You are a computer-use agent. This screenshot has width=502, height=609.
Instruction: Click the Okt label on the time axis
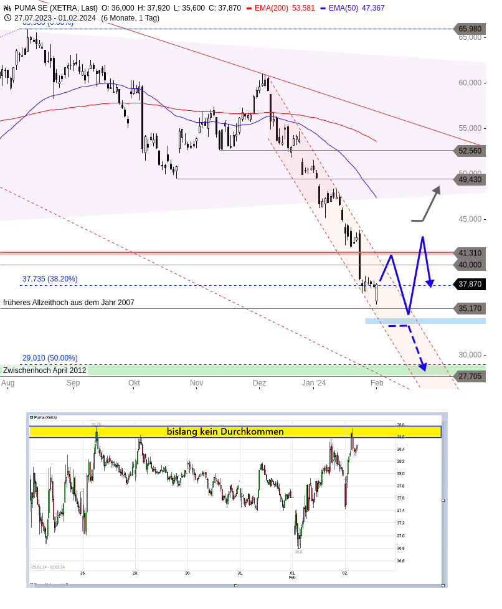tap(134, 382)
